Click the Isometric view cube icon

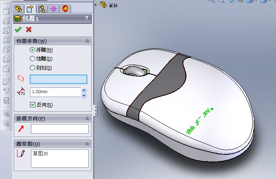[x=6, y=69]
